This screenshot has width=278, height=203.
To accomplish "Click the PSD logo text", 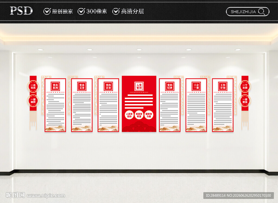I will [21, 11].
